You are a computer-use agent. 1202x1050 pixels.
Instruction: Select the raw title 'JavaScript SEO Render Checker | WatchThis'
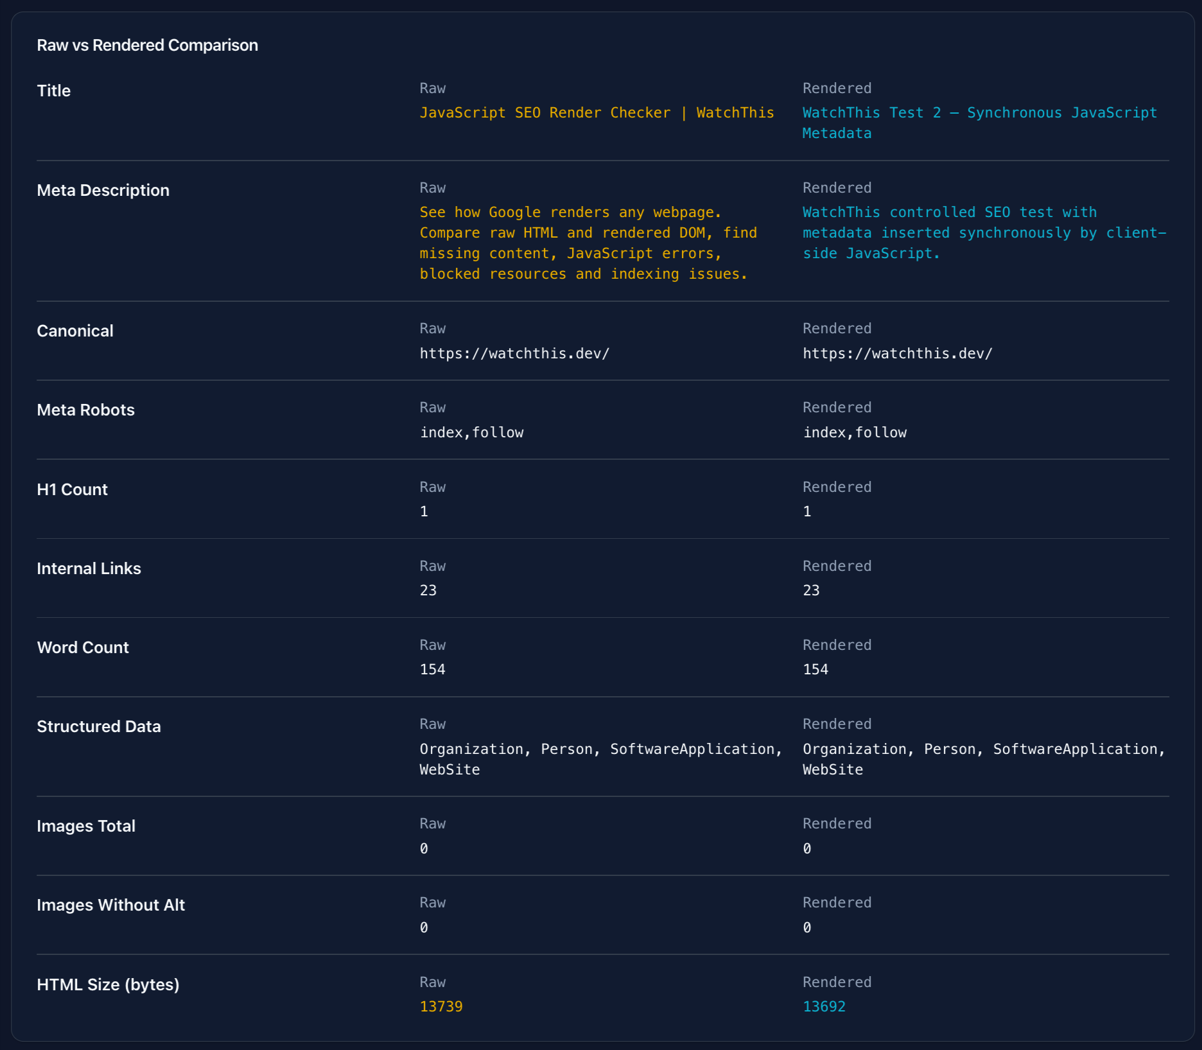click(x=597, y=113)
